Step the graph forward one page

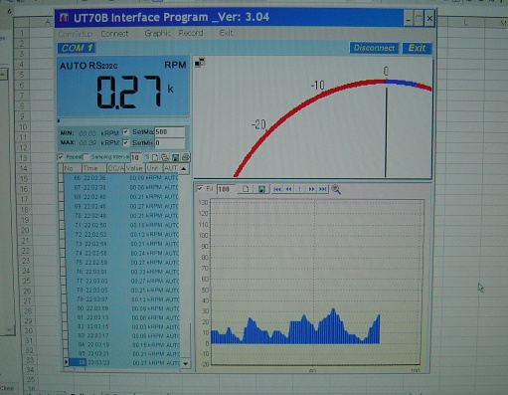(311, 189)
